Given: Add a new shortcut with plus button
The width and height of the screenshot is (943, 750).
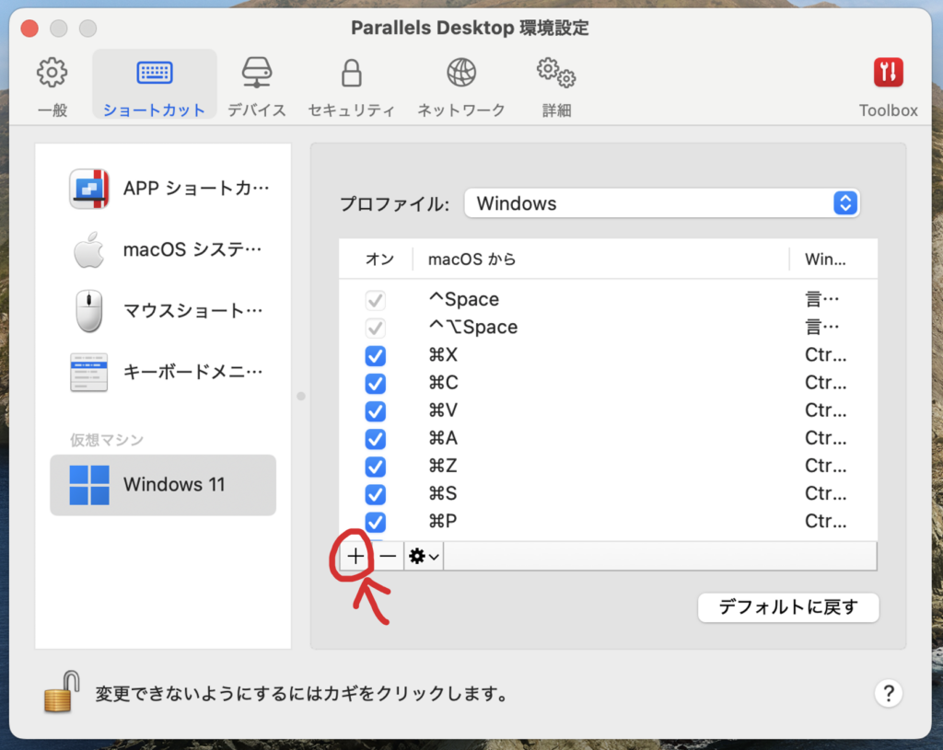Looking at the screenshot, I should tap(355, 556).
